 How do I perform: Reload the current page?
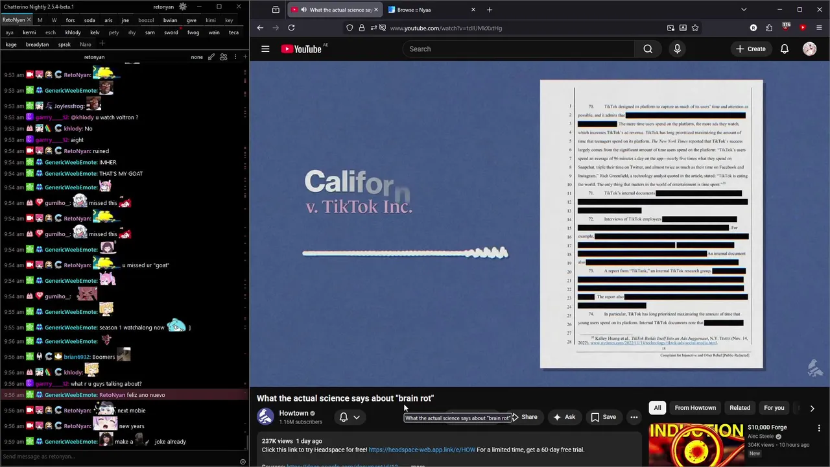[291, 28]
